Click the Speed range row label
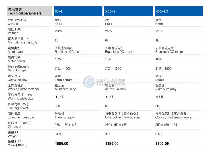Image resolution: width=208 pixels, height=164 pixels. point(19,68)
